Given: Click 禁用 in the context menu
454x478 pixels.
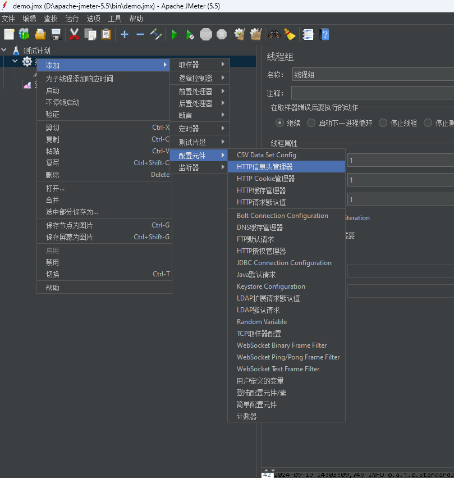Looking at the screenshot, I should 52,262.
